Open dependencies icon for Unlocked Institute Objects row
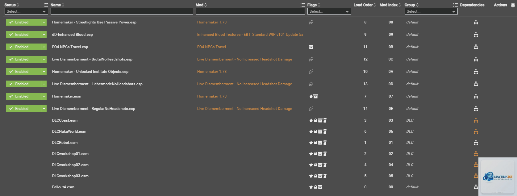 pyautogui.click(x=476, y=72)
